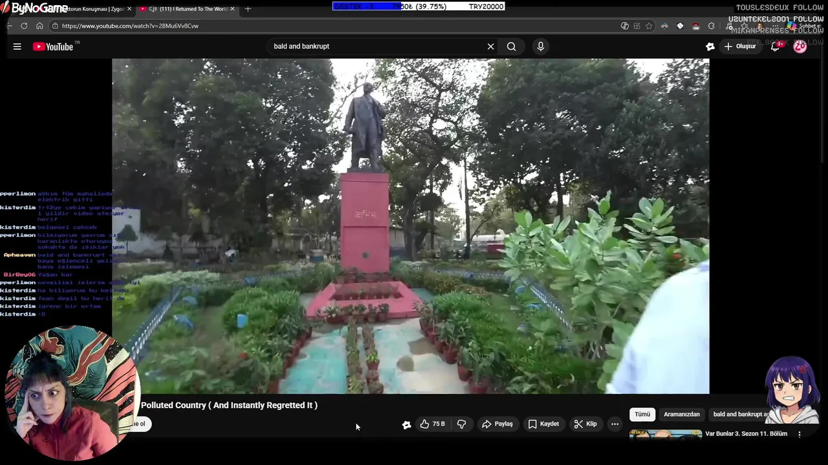Open the YouTube hamburger guide menu
The image size is (828, 465).
(17, 46)
